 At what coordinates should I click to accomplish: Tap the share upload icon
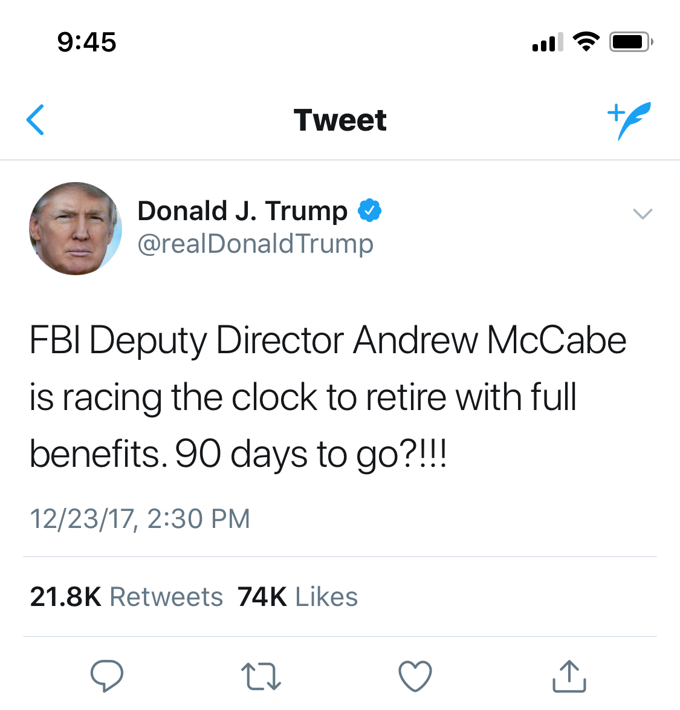pyautogui.click(x=569, y=676)
